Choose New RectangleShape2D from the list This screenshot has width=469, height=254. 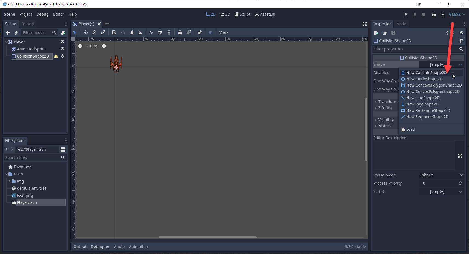pyautogui.click(x=428, y=110)
